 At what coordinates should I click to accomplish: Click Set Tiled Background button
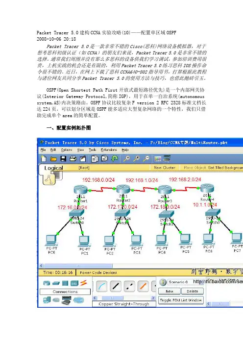click(225, 168)
